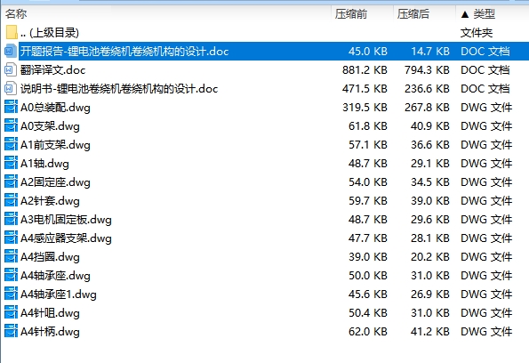Sort by the 压缩前 column header

click(x=351, y=14)
